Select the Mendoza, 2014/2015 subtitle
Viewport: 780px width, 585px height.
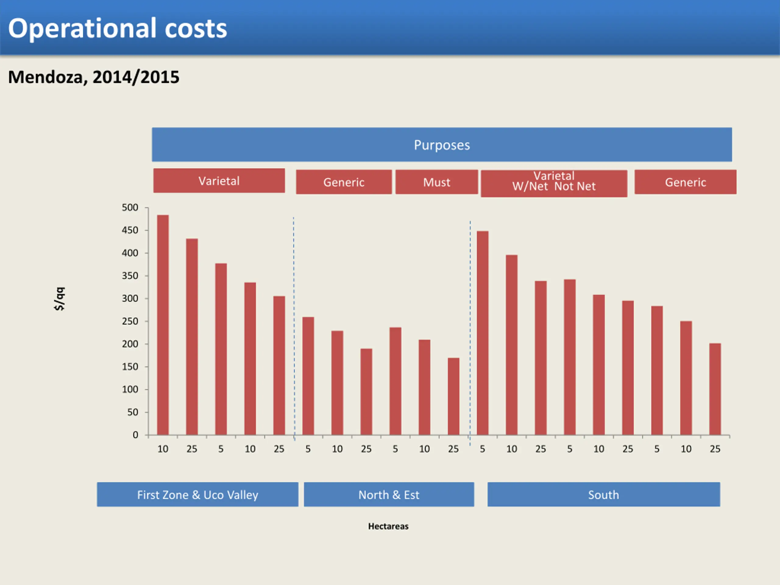[94, 77]
